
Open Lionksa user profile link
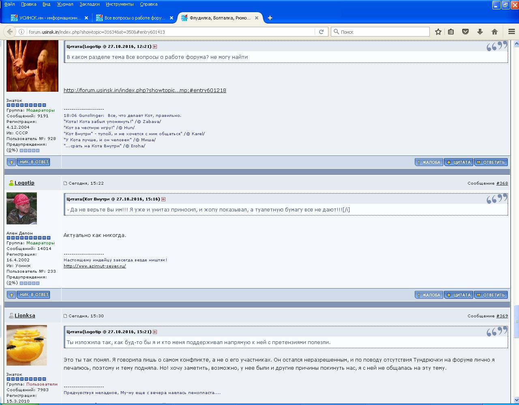tap(25, 316)
